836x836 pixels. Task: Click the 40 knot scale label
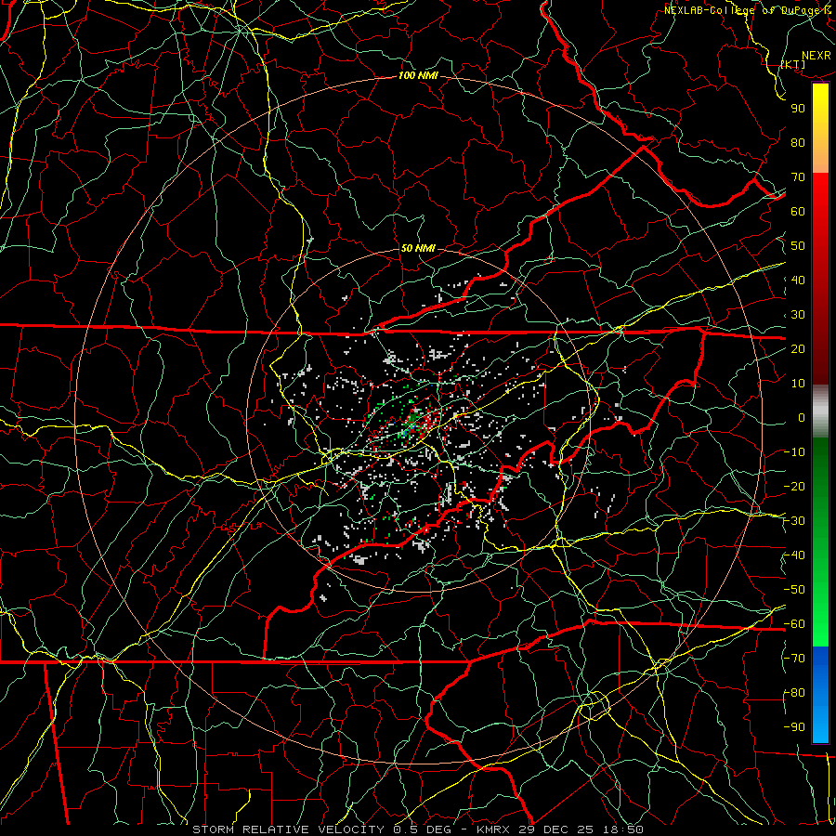(x=798, y=281)
